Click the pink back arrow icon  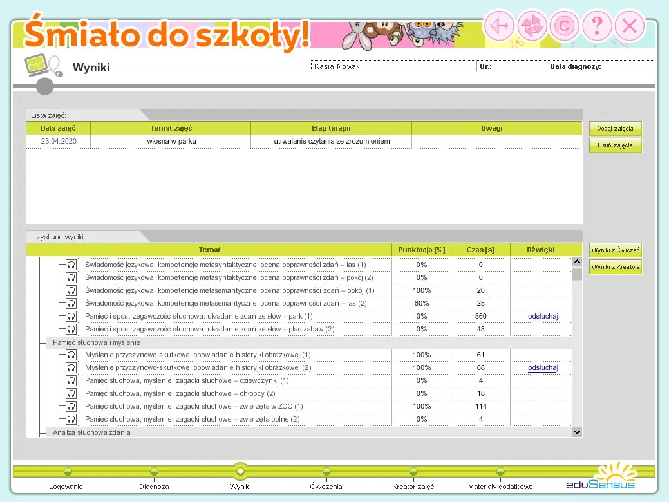(499, 26)
